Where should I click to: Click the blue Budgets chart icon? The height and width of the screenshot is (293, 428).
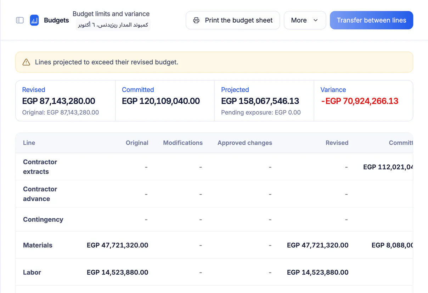(34, 20)
